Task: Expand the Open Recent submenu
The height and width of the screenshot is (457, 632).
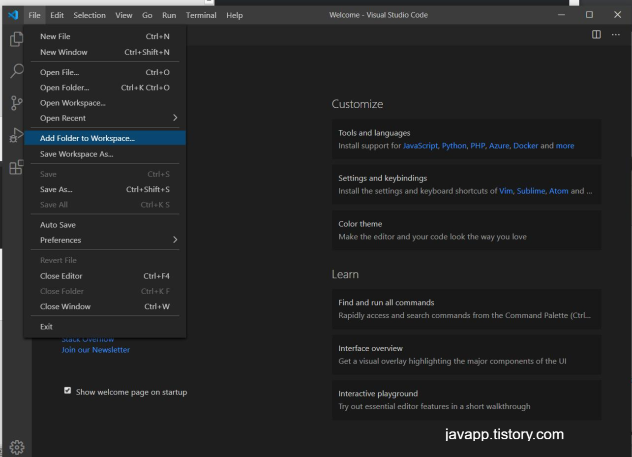Action: pyautogui.click(x=105, y=118)
